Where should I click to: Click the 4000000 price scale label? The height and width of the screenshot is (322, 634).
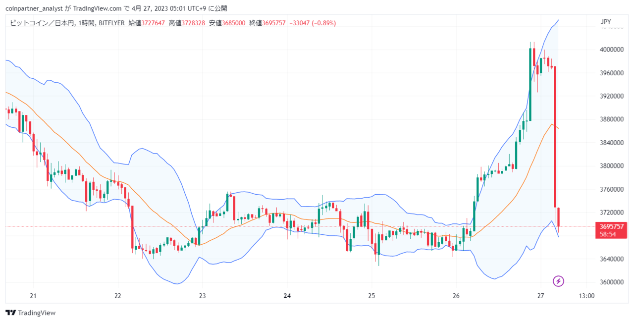coord(610,50)
